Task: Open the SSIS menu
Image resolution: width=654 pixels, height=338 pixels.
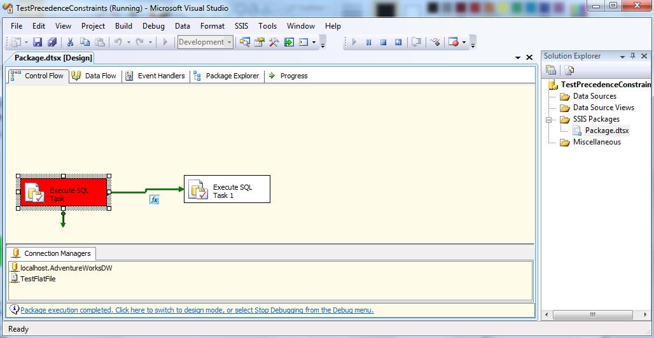Action: pos(241,26)
